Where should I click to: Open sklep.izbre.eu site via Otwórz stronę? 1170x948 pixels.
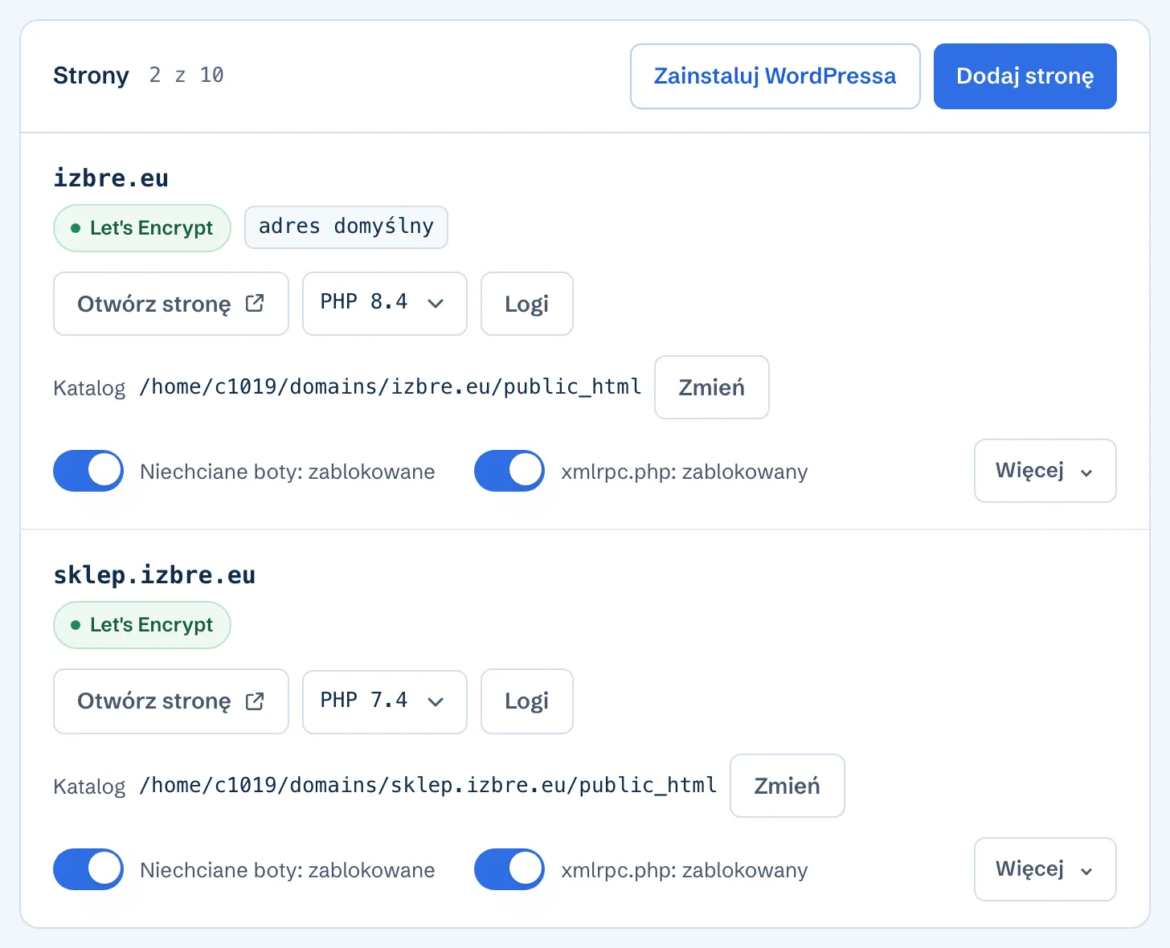pos(171,701)
